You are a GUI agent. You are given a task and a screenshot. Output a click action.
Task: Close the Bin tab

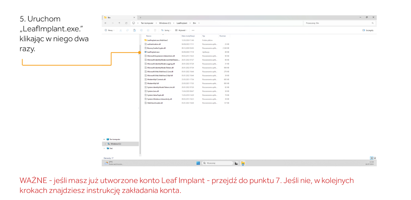click(134, 17)
